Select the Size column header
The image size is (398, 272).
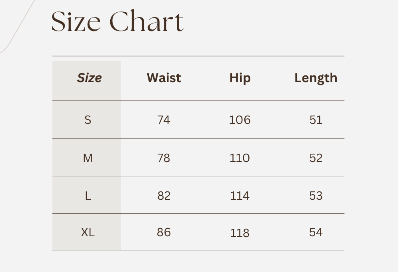coord(89,78)
